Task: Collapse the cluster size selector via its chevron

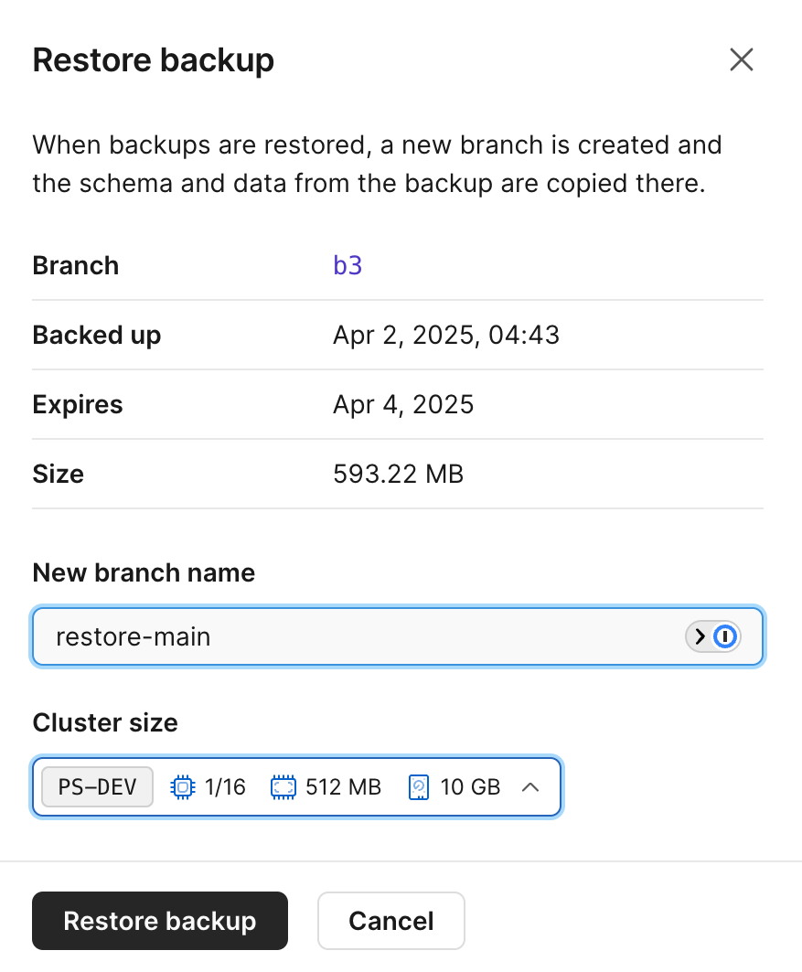Action: [x=530, y=786]
